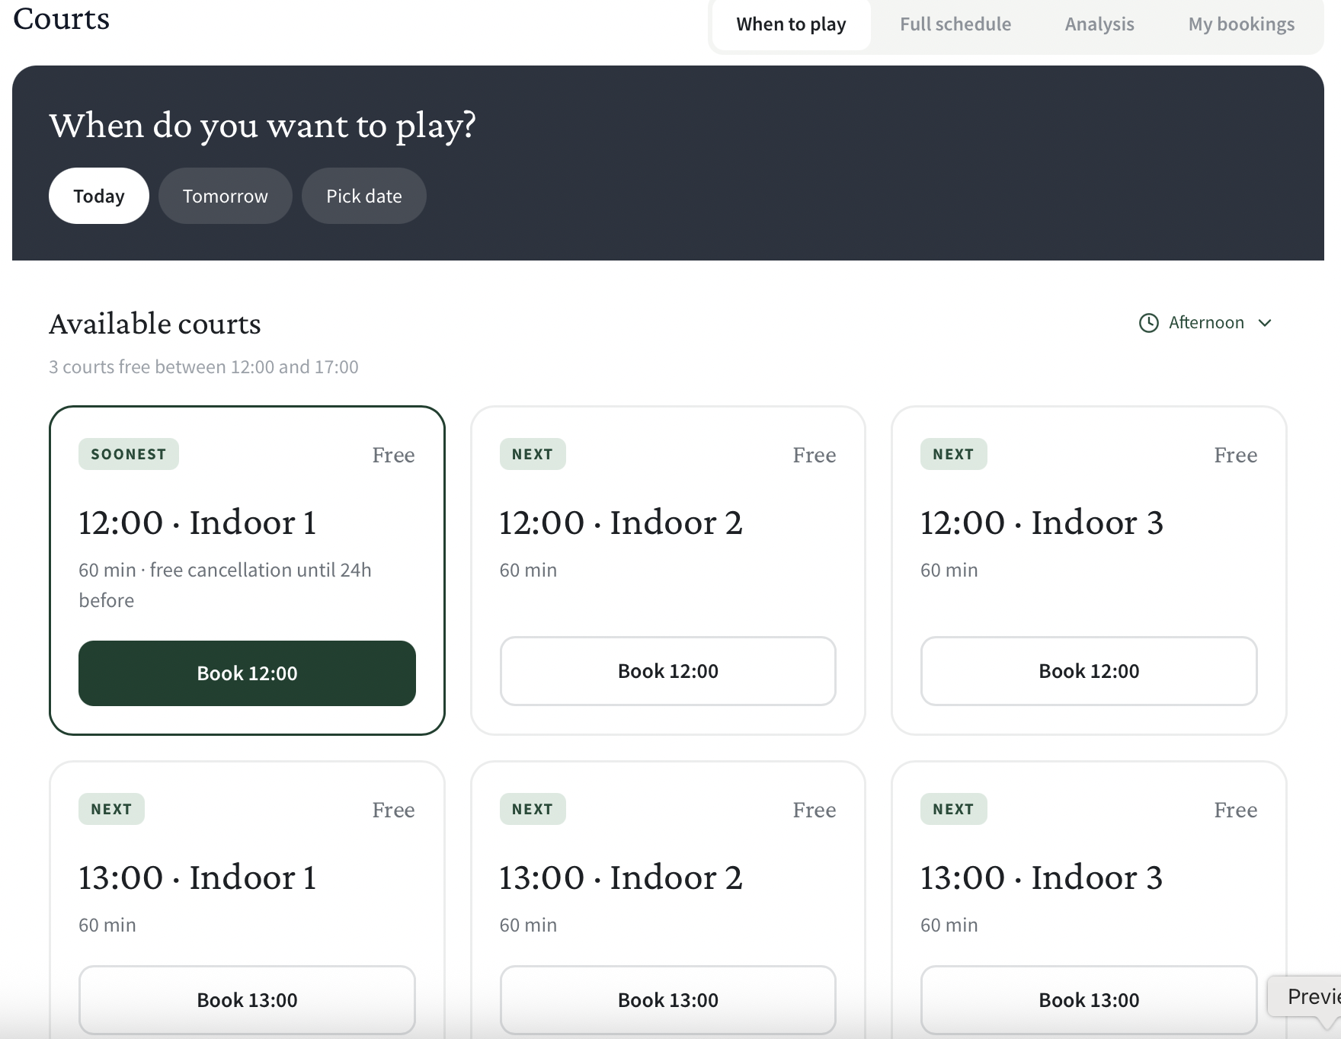Click the Courts page title
The width and height of the screenshot is (1341, 1039).
(62, 18)
